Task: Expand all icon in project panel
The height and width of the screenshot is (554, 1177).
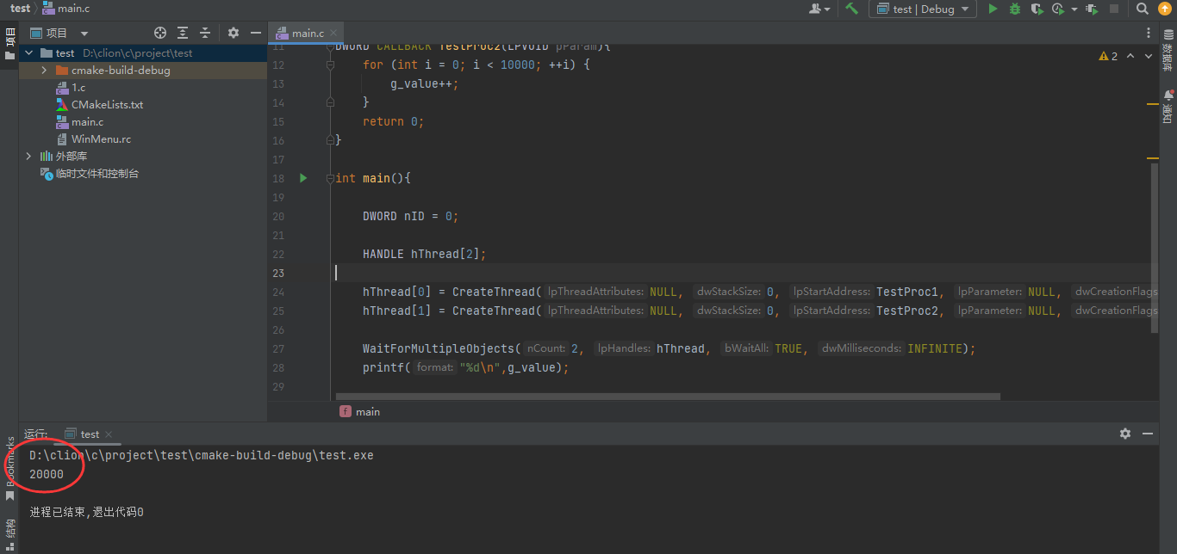Action: [183, 33]
